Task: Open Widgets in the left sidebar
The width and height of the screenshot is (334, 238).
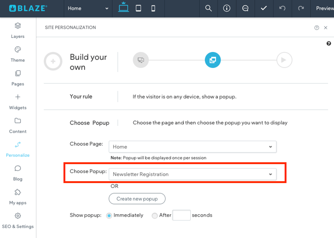Action: [x=18, y=101]
